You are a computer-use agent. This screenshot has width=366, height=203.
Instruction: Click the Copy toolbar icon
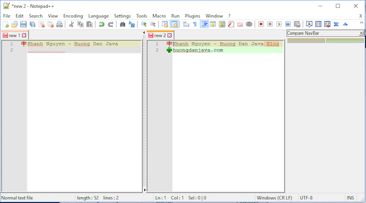pyautogui.click(x=81, y=24)
